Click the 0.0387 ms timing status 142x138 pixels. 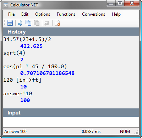91,132
